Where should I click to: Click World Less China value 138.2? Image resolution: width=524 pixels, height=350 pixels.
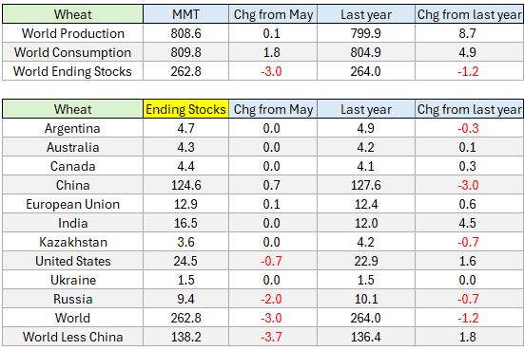click(x=185, y=337)
